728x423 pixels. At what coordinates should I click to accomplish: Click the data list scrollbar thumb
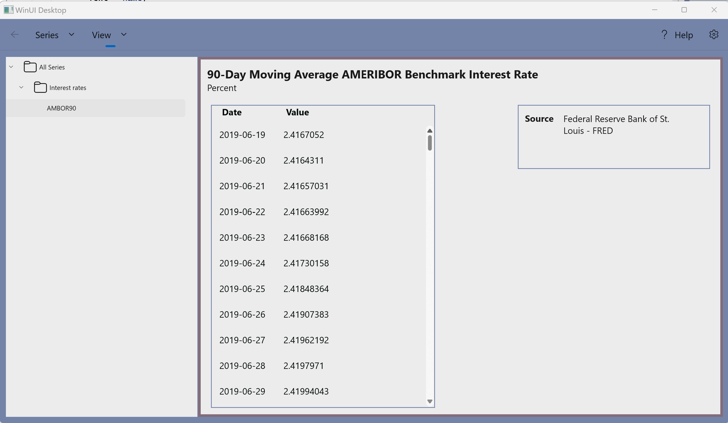(x=430, y=143)
